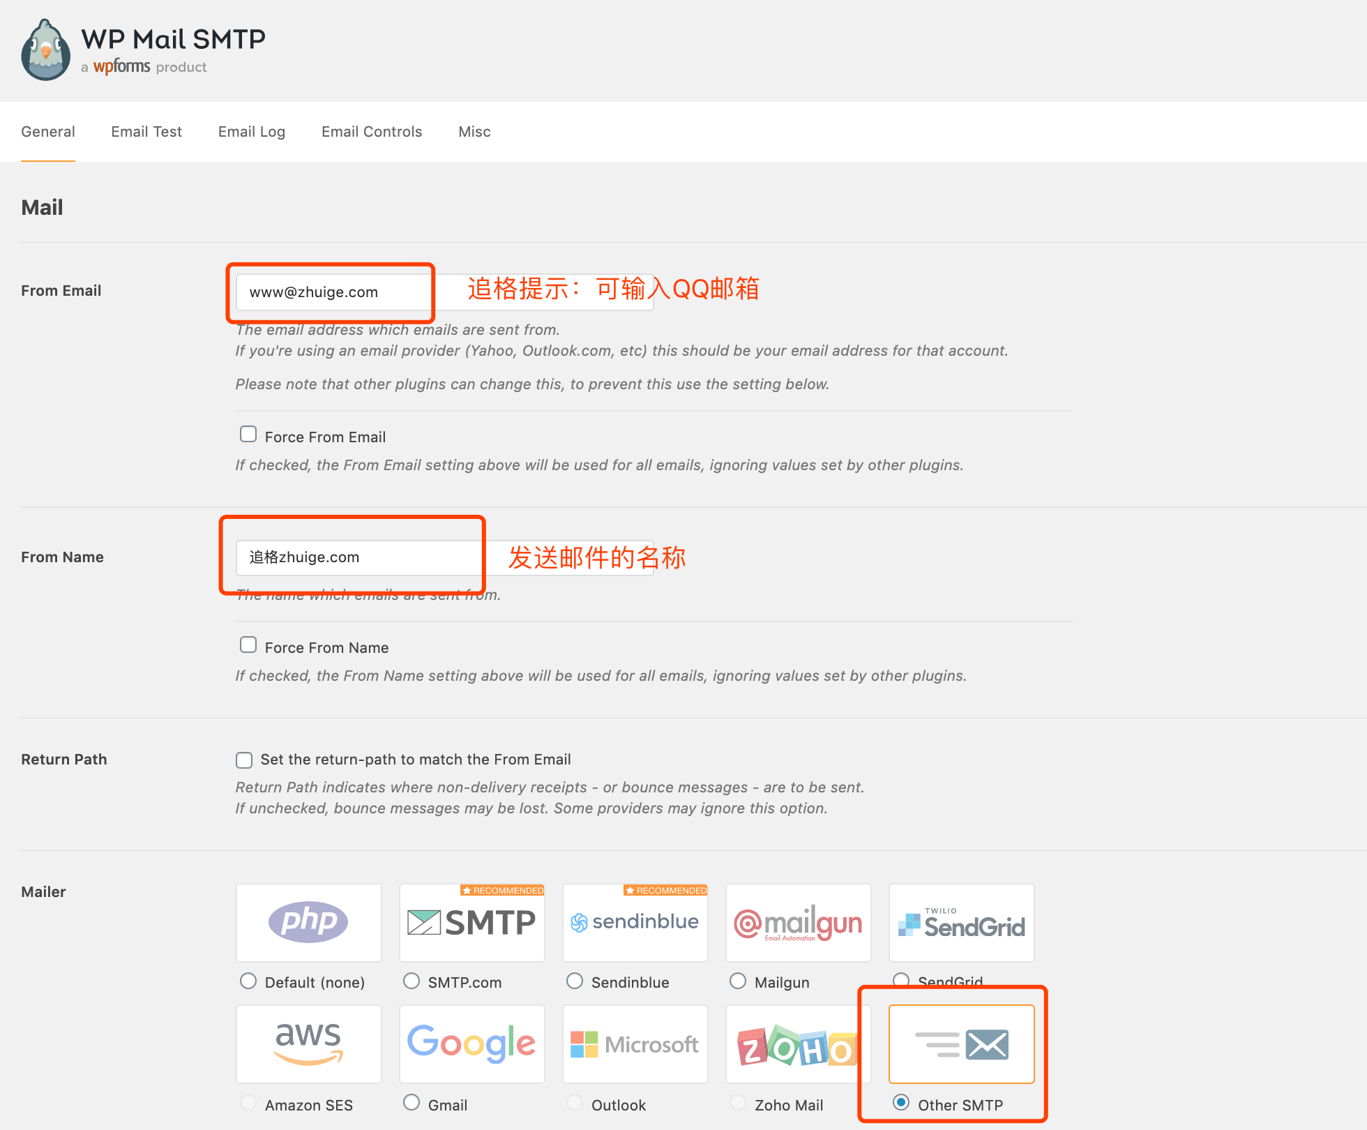The height and width of the screenshot is (1130, 1367).
Task: Select the Mailgun logo tile
Action: (798, 922)
